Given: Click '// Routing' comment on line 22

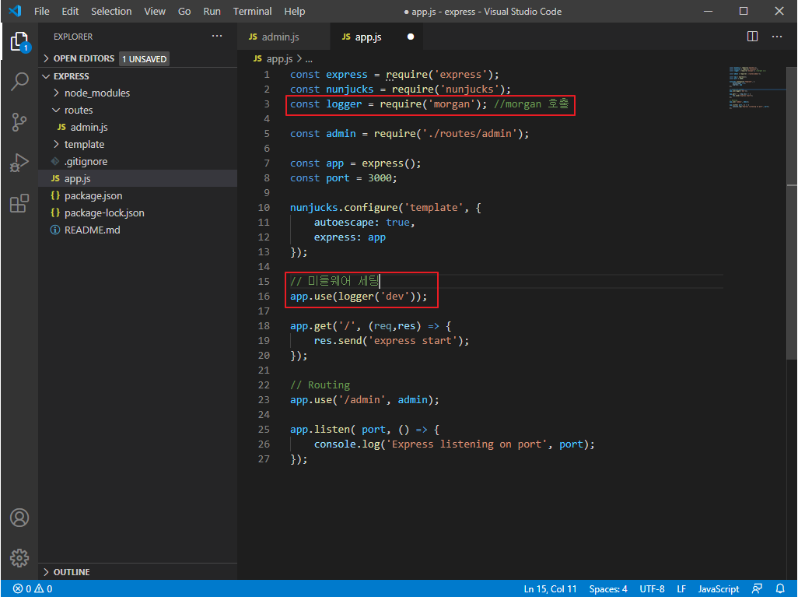Looking at the screenshot, I should (320, 385).
